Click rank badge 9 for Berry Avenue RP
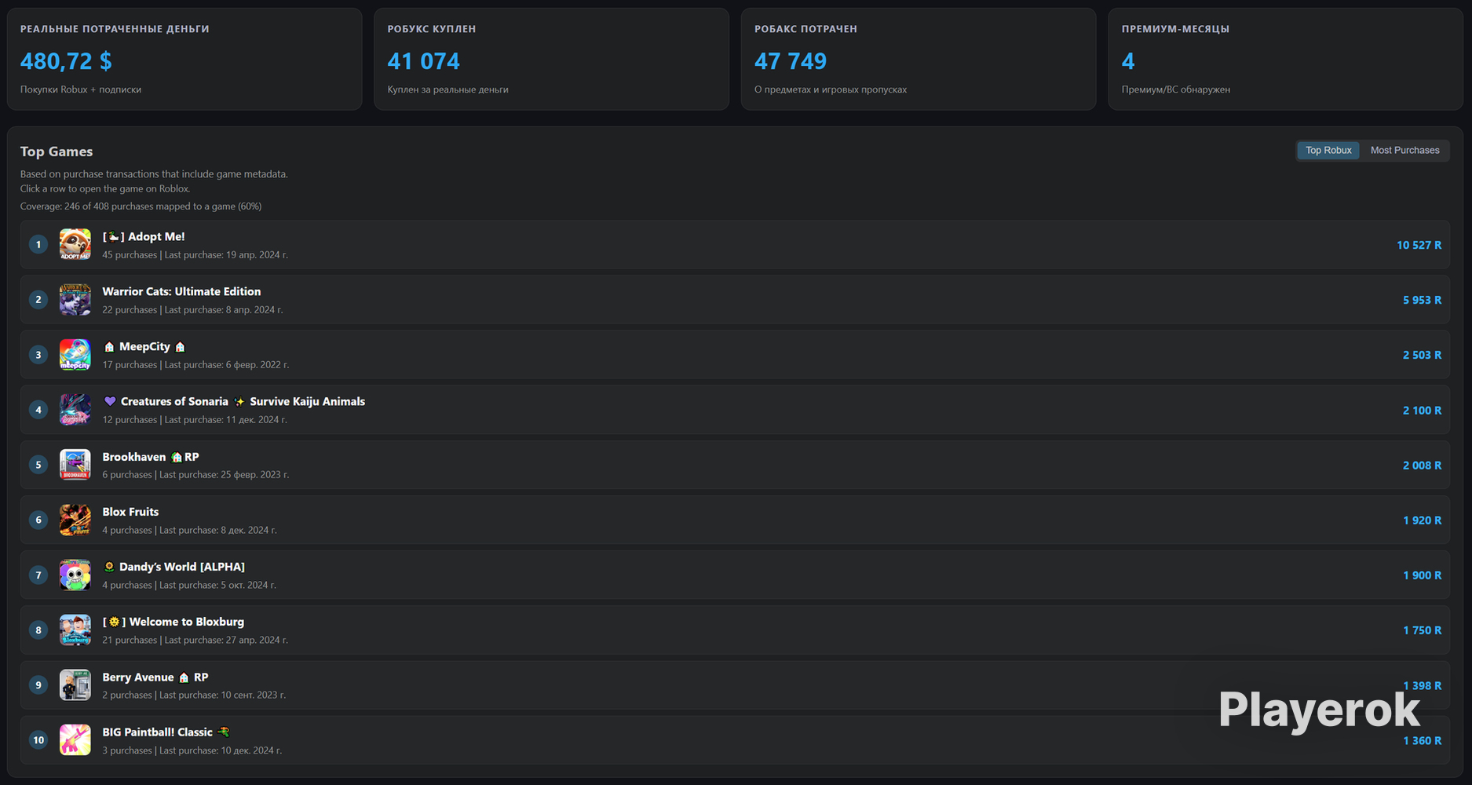Image resolution: width=1472 pixels, height=785 pixels. tap(38, 685)
